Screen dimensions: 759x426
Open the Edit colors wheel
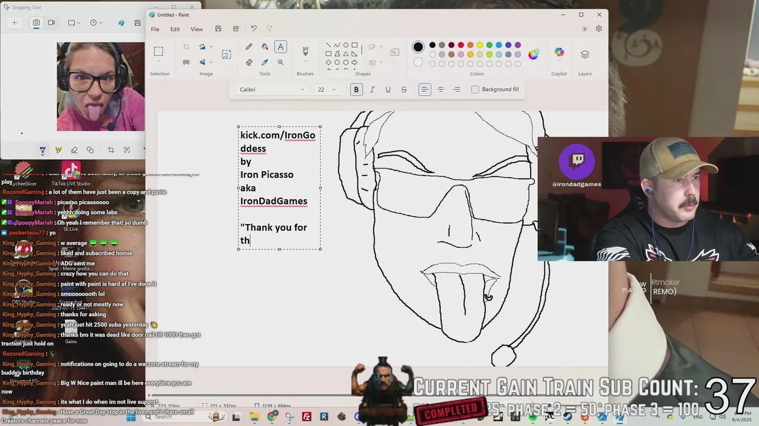point(534,54)
